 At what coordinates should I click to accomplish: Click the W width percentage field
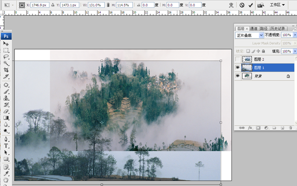pos(96,5)
